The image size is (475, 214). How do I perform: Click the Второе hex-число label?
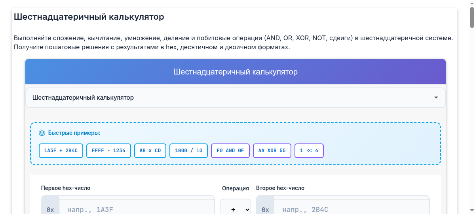[x=280, y=188]
